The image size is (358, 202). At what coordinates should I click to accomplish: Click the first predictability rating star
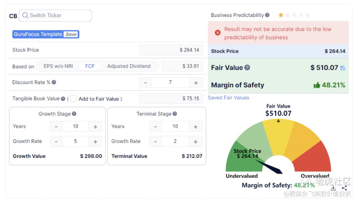[281, 15]
